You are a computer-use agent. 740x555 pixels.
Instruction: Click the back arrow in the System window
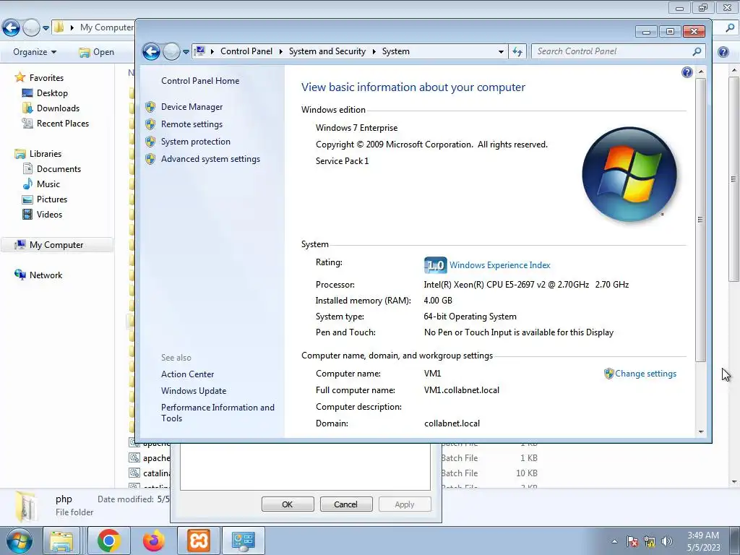pos(152,51)
